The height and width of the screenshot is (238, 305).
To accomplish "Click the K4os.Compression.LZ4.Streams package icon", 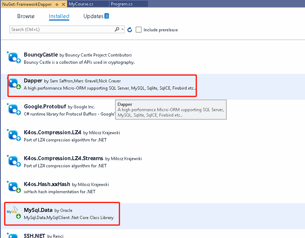I will pyautogui.click(x=14, y=161).
